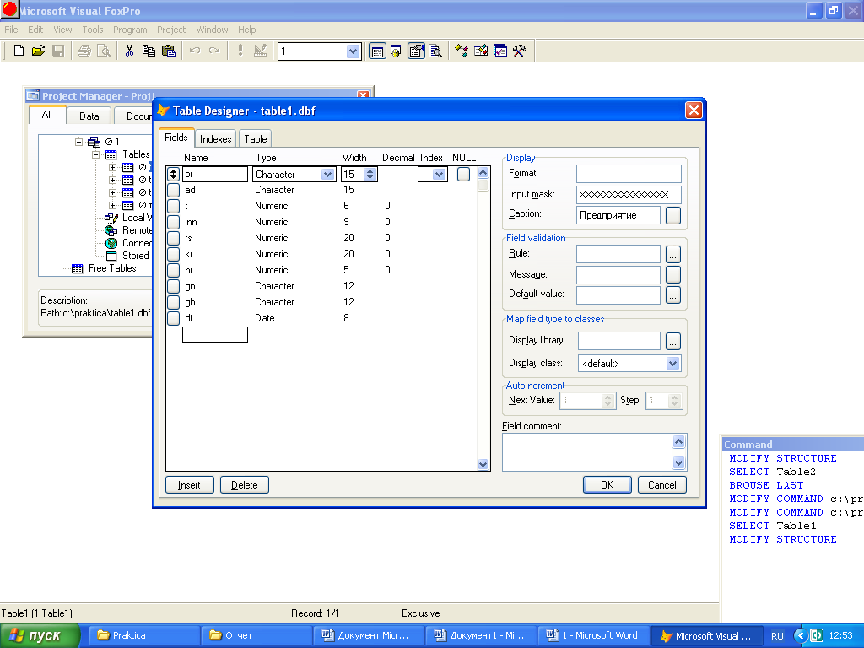Click the Paste clipboard icon

(169, 51)
